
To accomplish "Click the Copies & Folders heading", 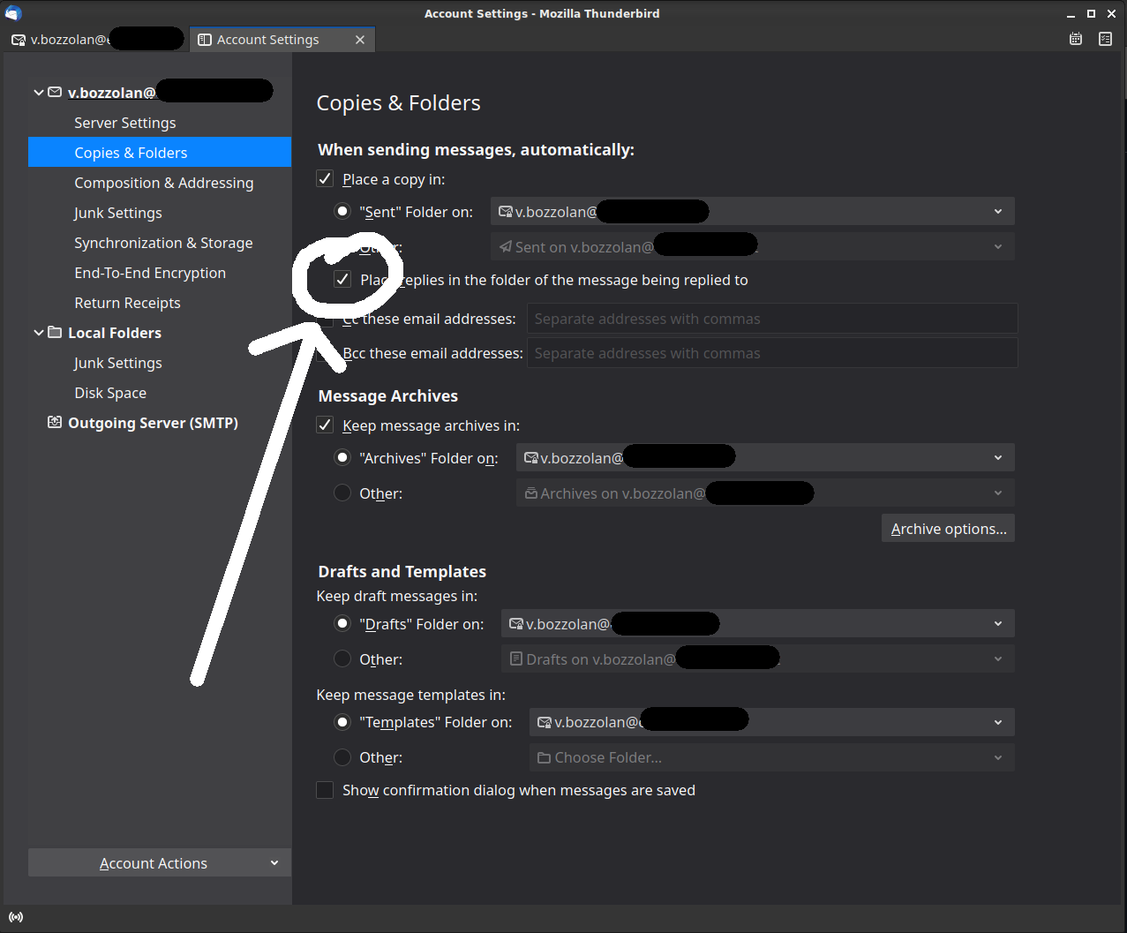I will [x=398, y=103].
